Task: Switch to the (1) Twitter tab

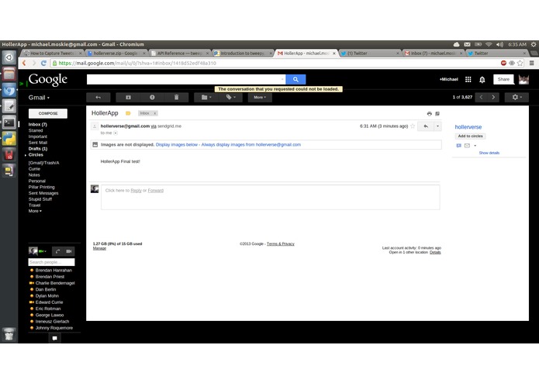Action: point(369,53)
